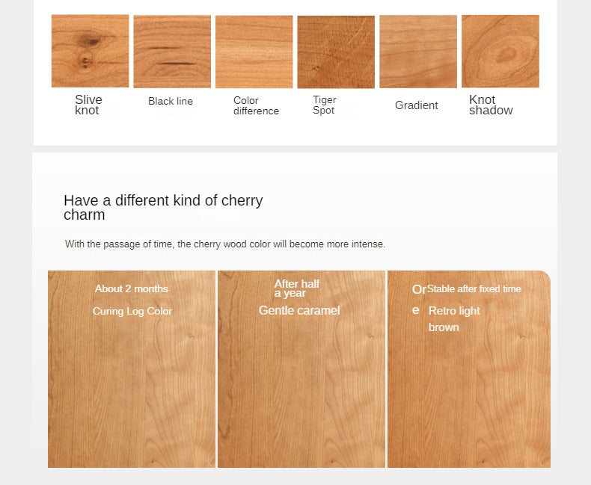Select the "About 2 months" wood panel label

132,289
